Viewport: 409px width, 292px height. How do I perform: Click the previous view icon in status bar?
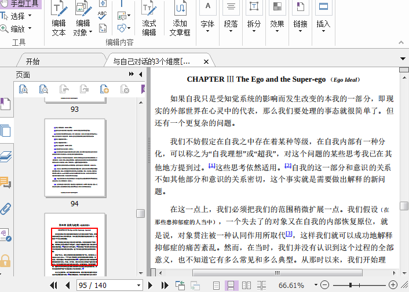(180, 285)
